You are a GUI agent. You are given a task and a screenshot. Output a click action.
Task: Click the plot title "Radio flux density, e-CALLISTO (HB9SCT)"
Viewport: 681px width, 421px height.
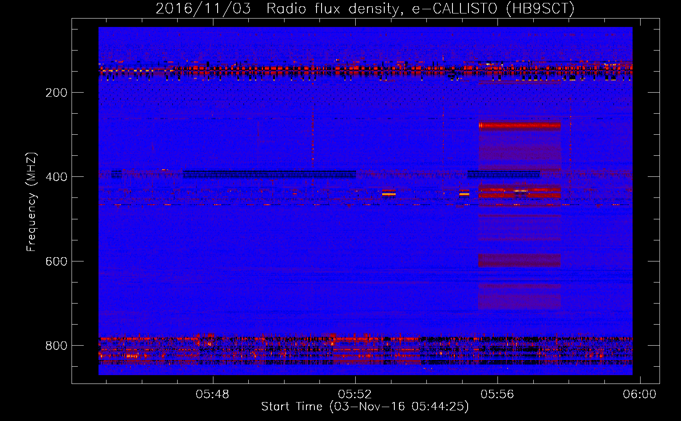click(420, 8)
